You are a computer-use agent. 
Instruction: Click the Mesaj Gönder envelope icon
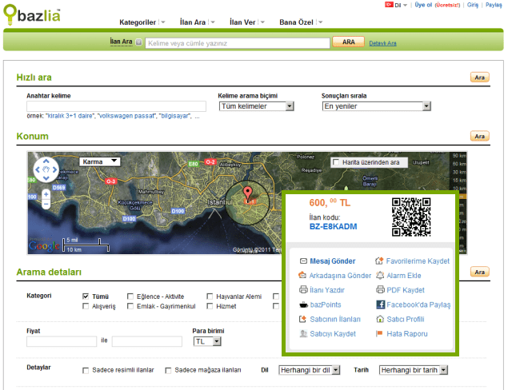click(303, 261)
